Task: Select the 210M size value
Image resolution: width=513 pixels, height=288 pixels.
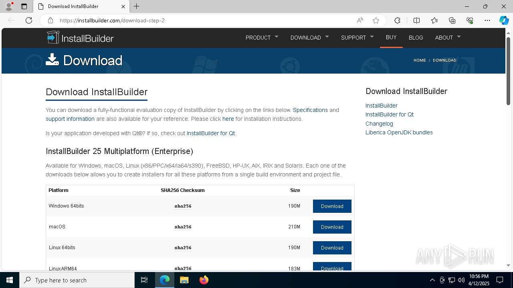Action: coord(294,227)
